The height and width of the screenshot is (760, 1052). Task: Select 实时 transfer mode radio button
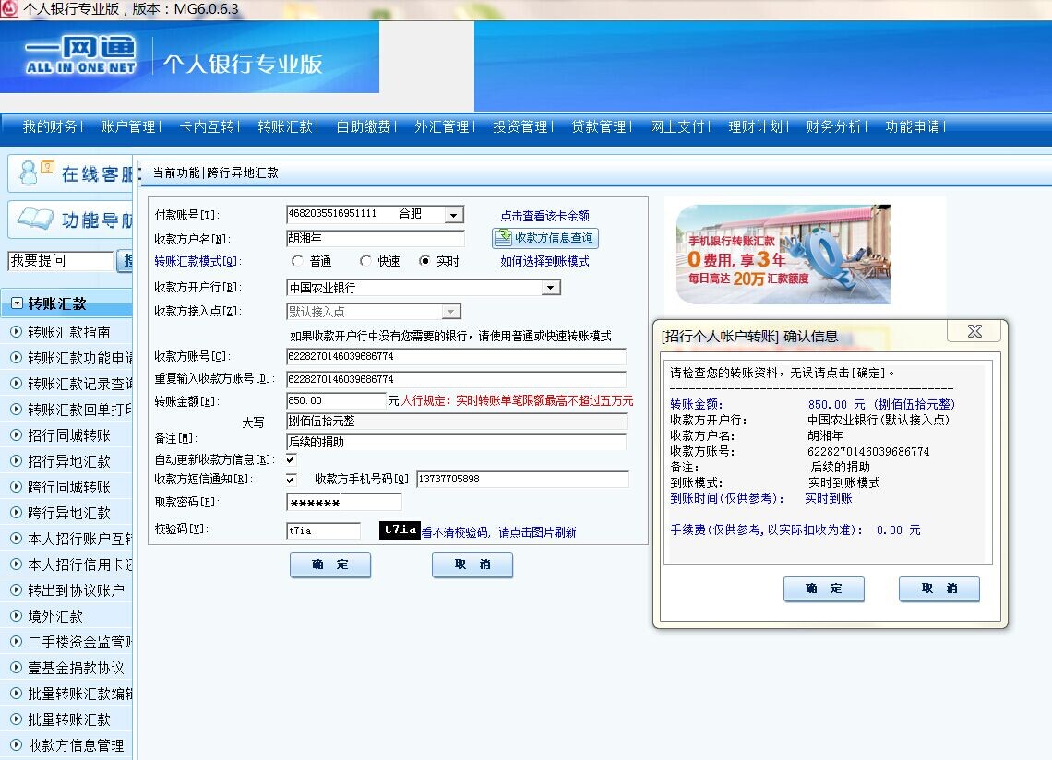coord(424,260)
